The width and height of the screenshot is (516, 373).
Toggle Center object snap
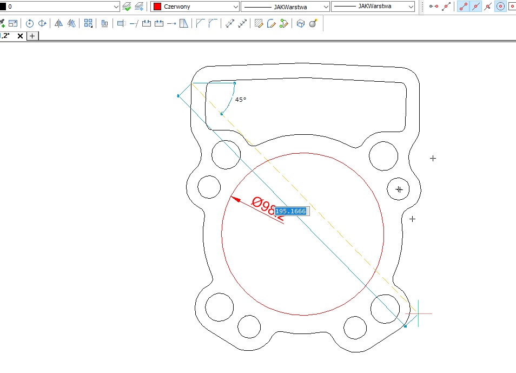coord(501,6)
